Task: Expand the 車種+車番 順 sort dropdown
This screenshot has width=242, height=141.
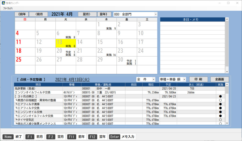Action: coord(184,79)
